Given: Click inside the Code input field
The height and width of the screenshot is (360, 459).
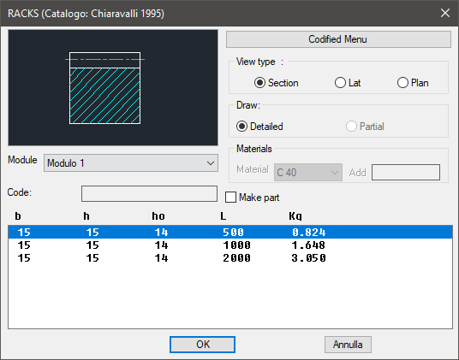Looking at the screenshot, I should click(149, 193).
